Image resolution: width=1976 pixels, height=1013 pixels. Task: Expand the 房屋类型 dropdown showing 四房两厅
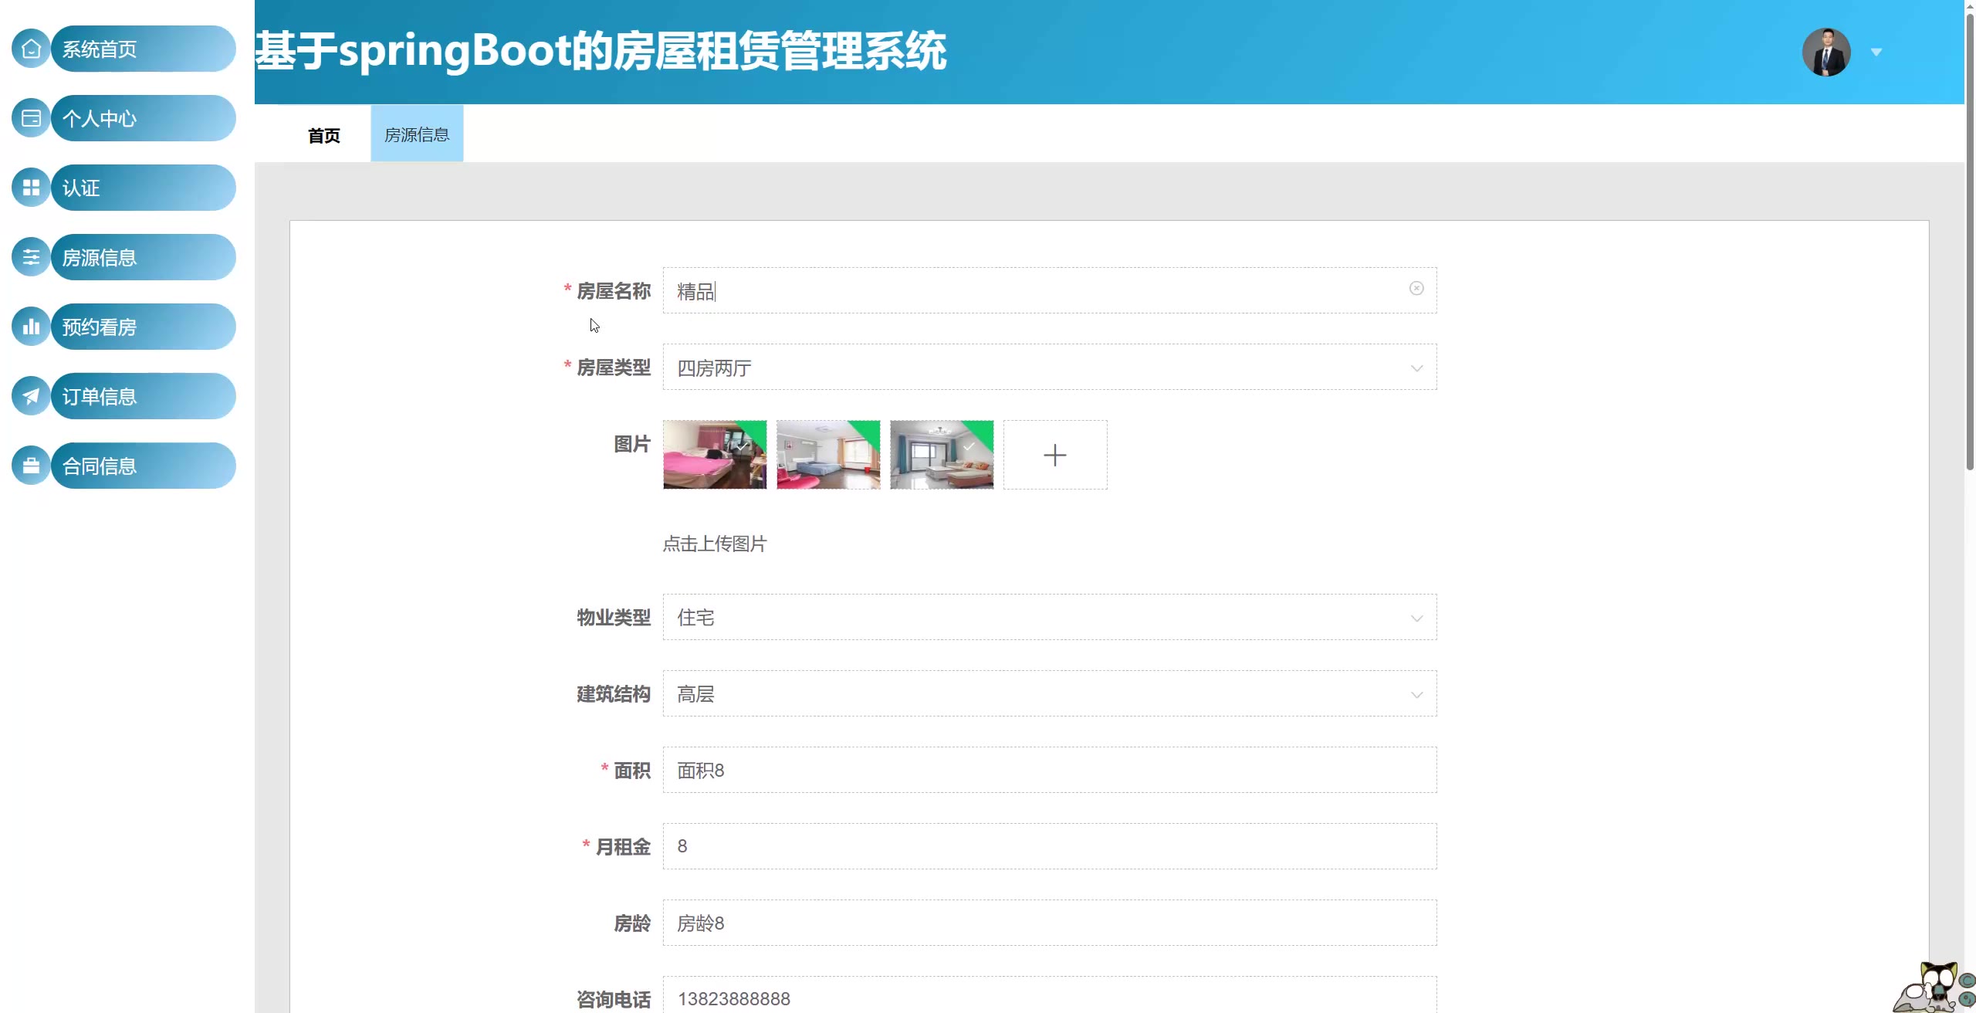[x=1048, y=368]
